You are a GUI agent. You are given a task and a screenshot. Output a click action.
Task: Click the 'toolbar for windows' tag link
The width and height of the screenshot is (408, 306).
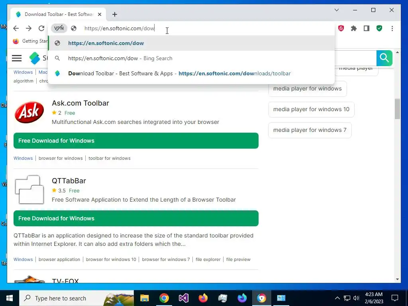point(110,158)
